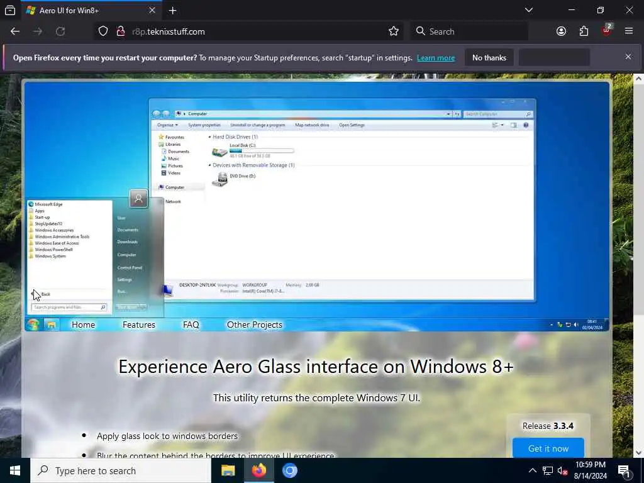Click the Windows 7 desktop preview image
644x483 pixels.
tap(317, 206)
